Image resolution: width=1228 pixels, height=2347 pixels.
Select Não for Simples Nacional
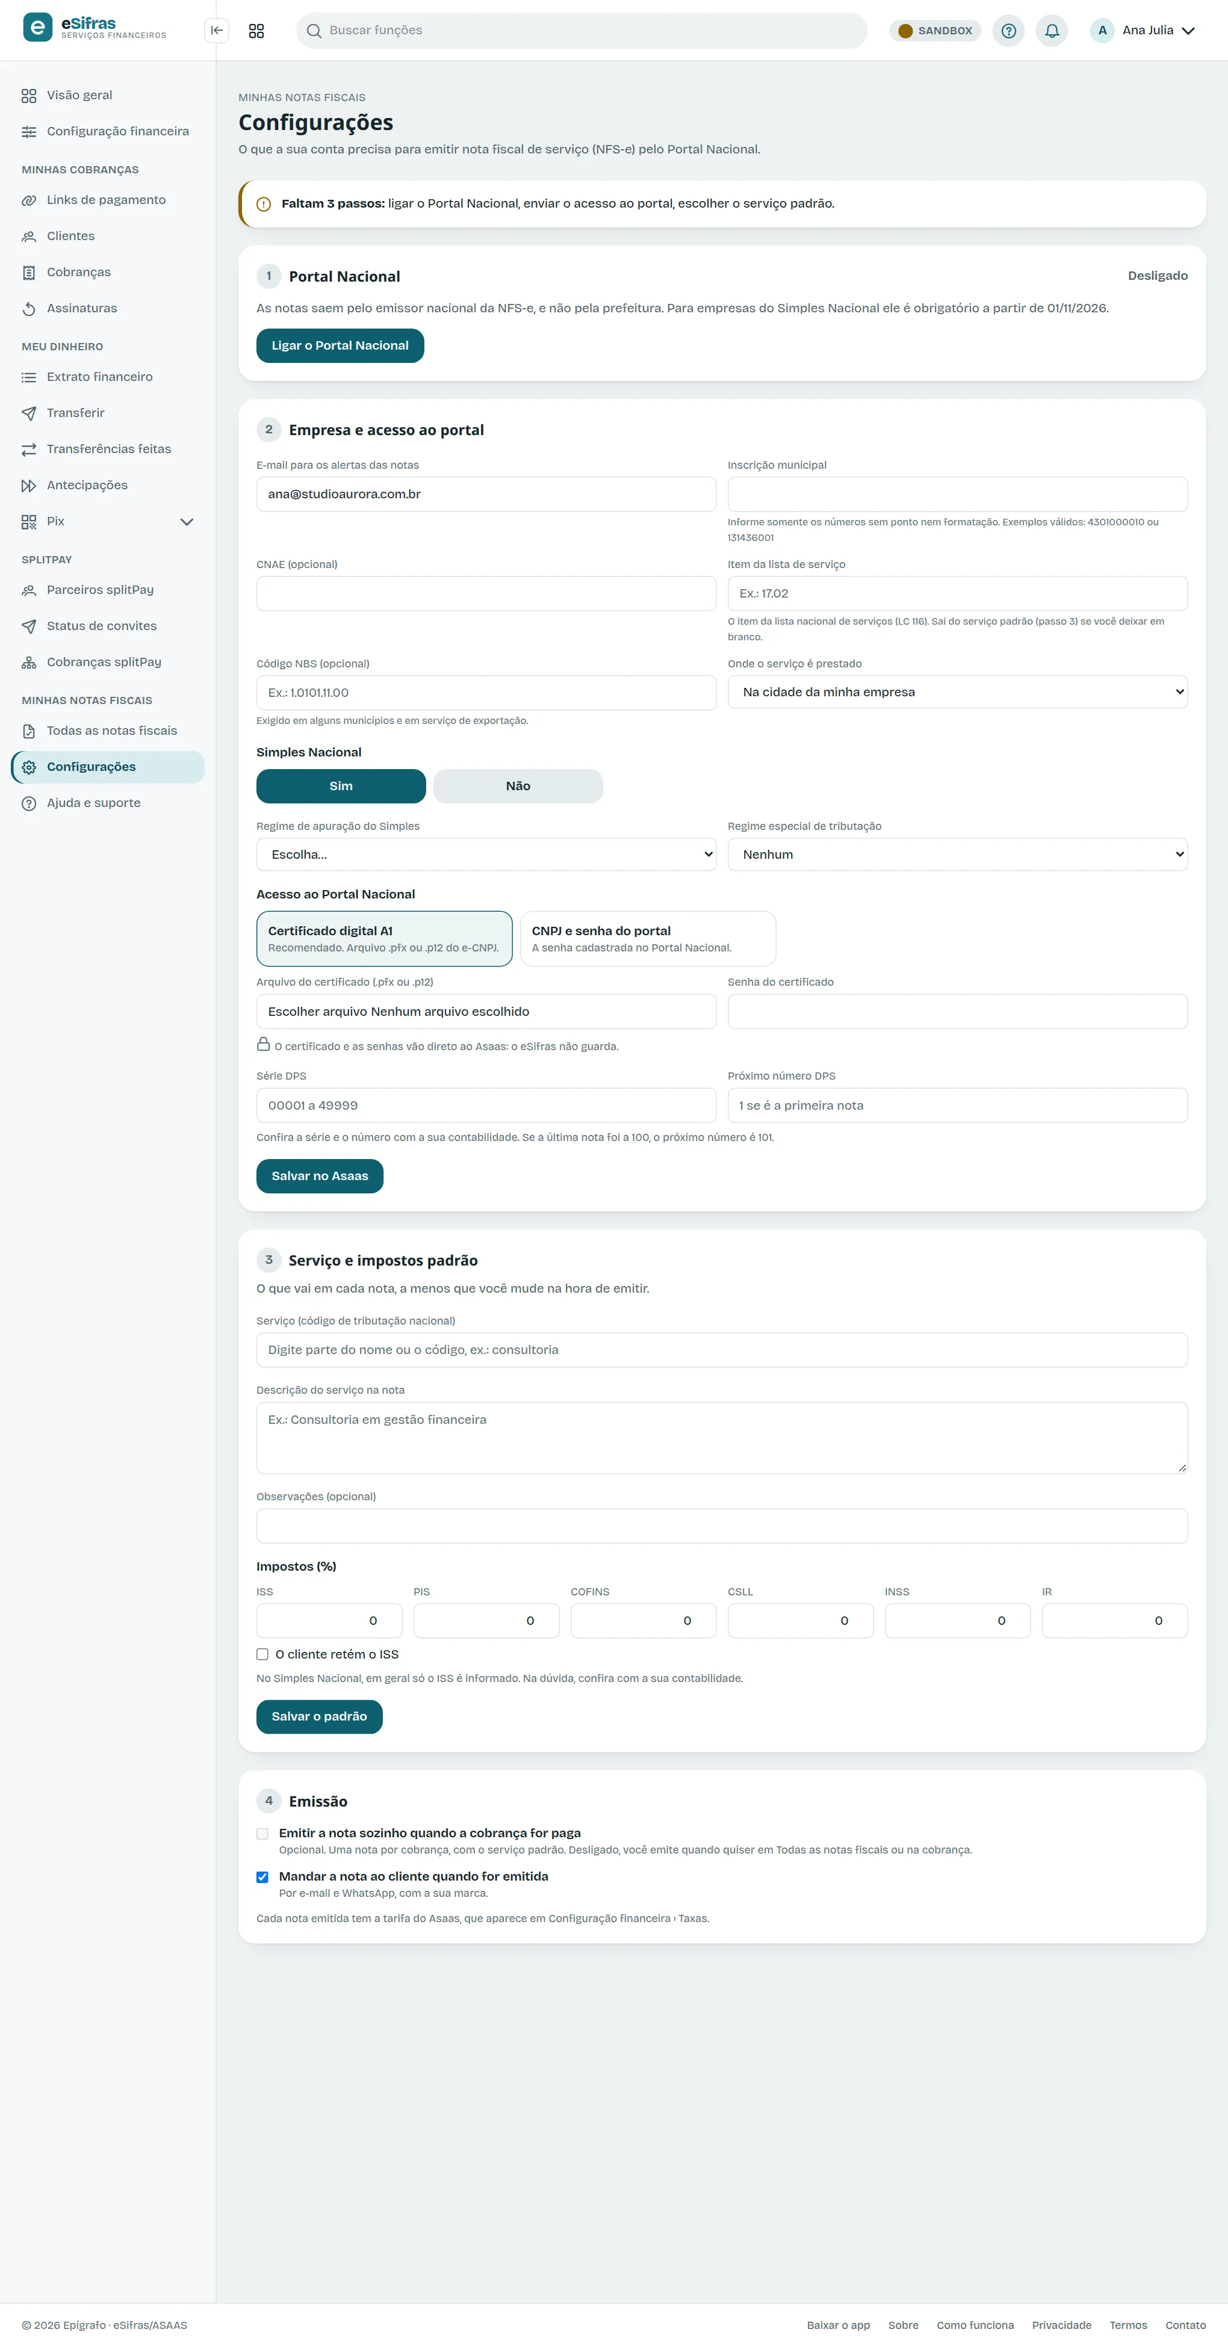518,785
